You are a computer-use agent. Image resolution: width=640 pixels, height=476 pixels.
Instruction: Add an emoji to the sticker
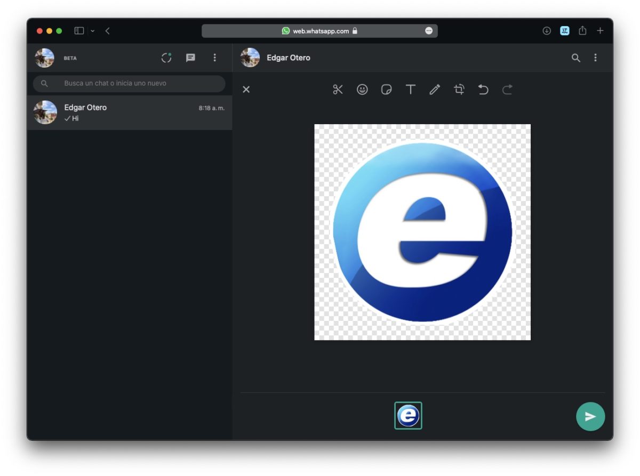[x=362, y=90]
